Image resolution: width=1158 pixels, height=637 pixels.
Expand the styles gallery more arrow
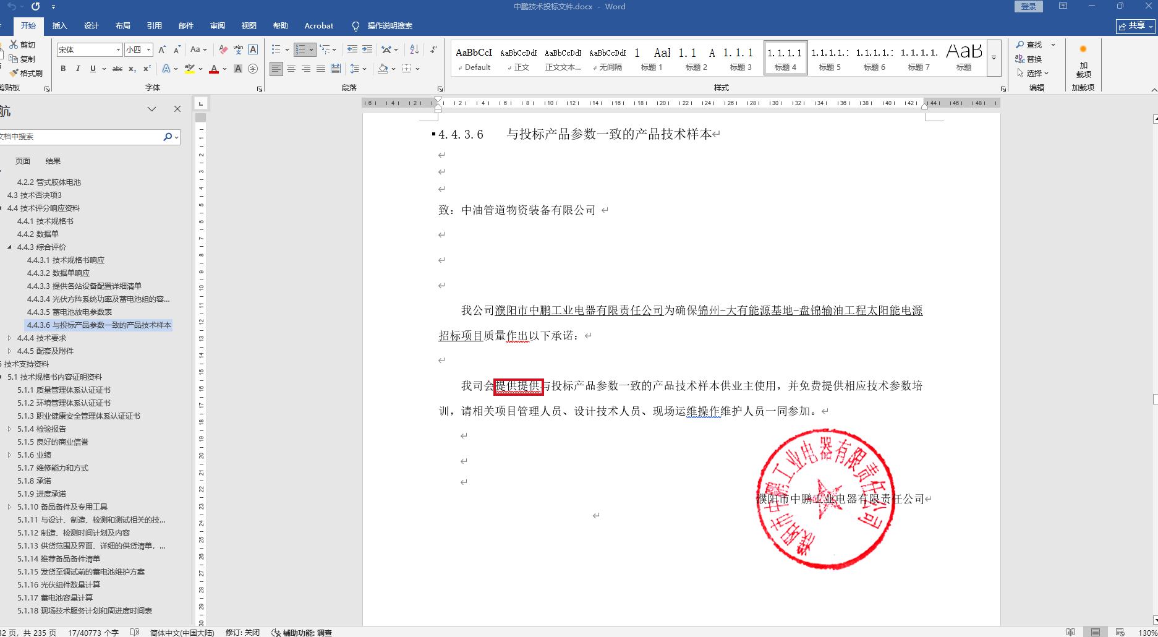(994, 58)
